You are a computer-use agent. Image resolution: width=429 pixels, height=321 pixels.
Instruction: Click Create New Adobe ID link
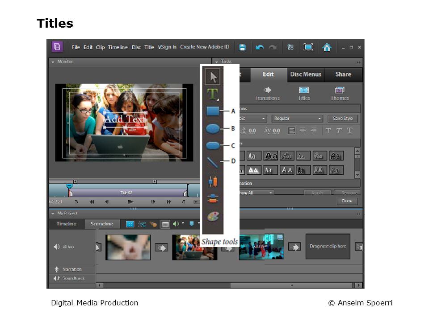[204, 47]
